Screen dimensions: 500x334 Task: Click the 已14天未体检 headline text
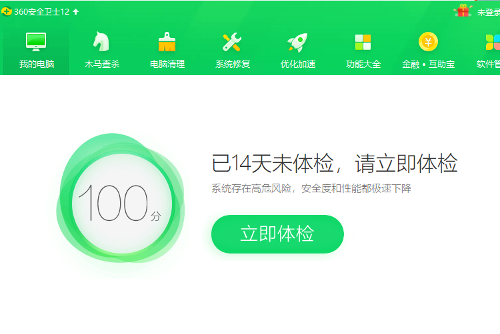tap(334, 164)
